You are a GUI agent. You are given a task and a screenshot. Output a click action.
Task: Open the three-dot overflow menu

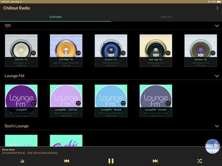click(x=217, y=8)
